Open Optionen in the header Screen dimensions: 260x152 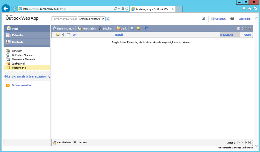click(218, 19)
